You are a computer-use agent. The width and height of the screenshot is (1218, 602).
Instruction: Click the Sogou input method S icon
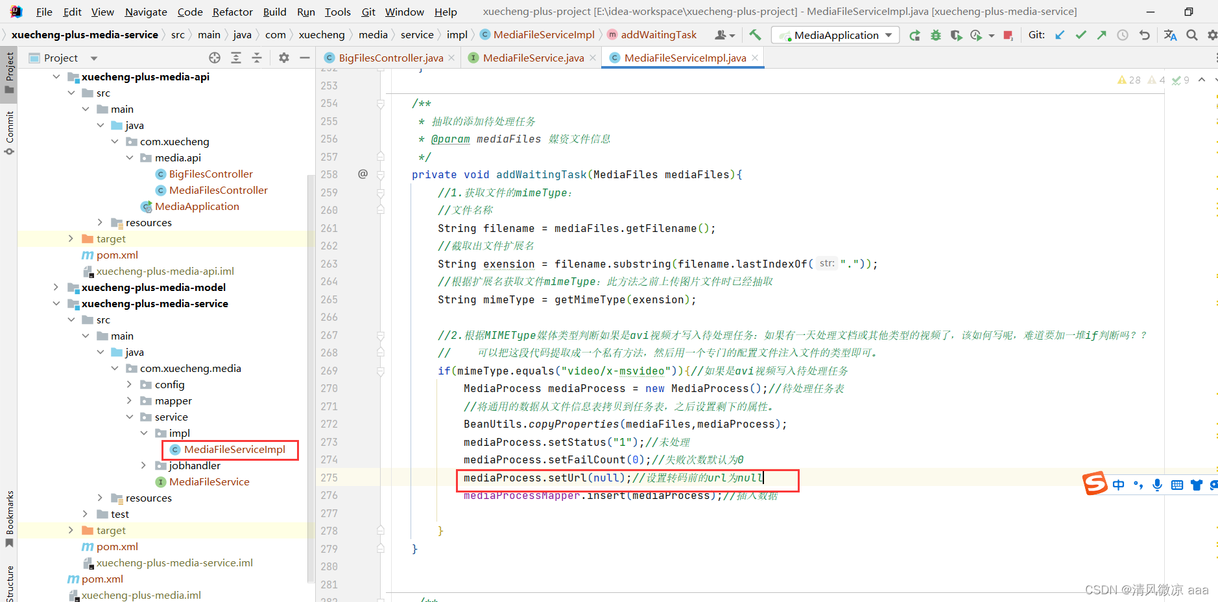point(1095,483)
